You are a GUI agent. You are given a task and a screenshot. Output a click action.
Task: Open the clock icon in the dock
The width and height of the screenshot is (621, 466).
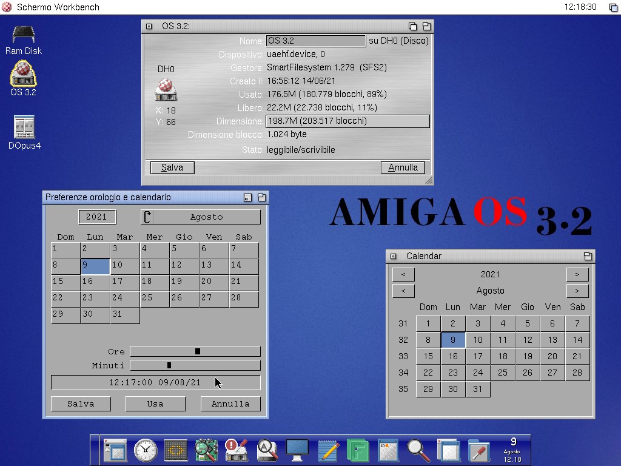pyautogui.click(x=146, y=450)
